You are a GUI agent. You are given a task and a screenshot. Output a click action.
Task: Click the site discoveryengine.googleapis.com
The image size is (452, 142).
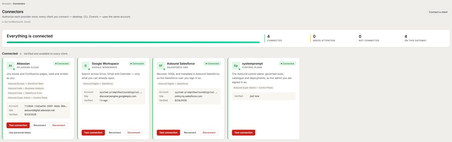(118, 96)
